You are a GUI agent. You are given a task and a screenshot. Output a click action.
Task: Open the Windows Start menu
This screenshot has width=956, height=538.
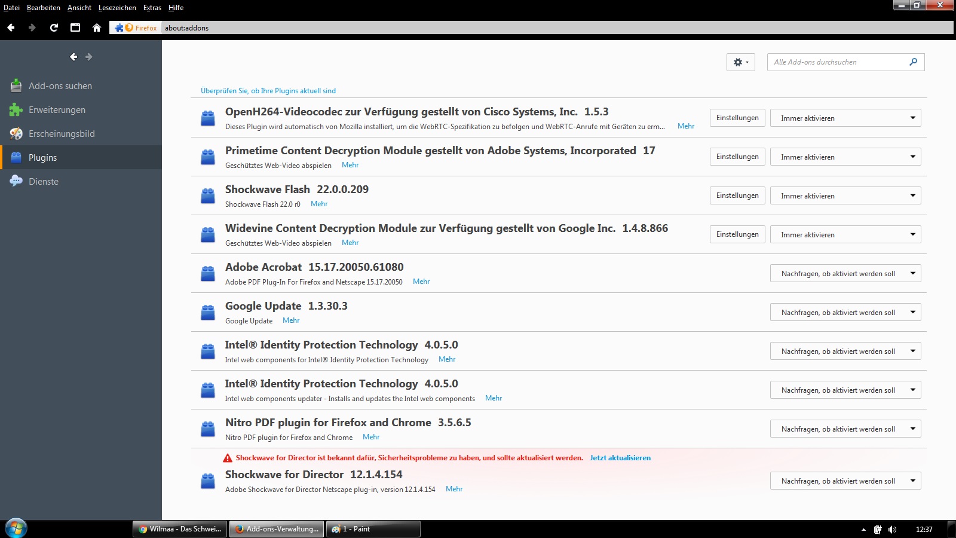16,528
